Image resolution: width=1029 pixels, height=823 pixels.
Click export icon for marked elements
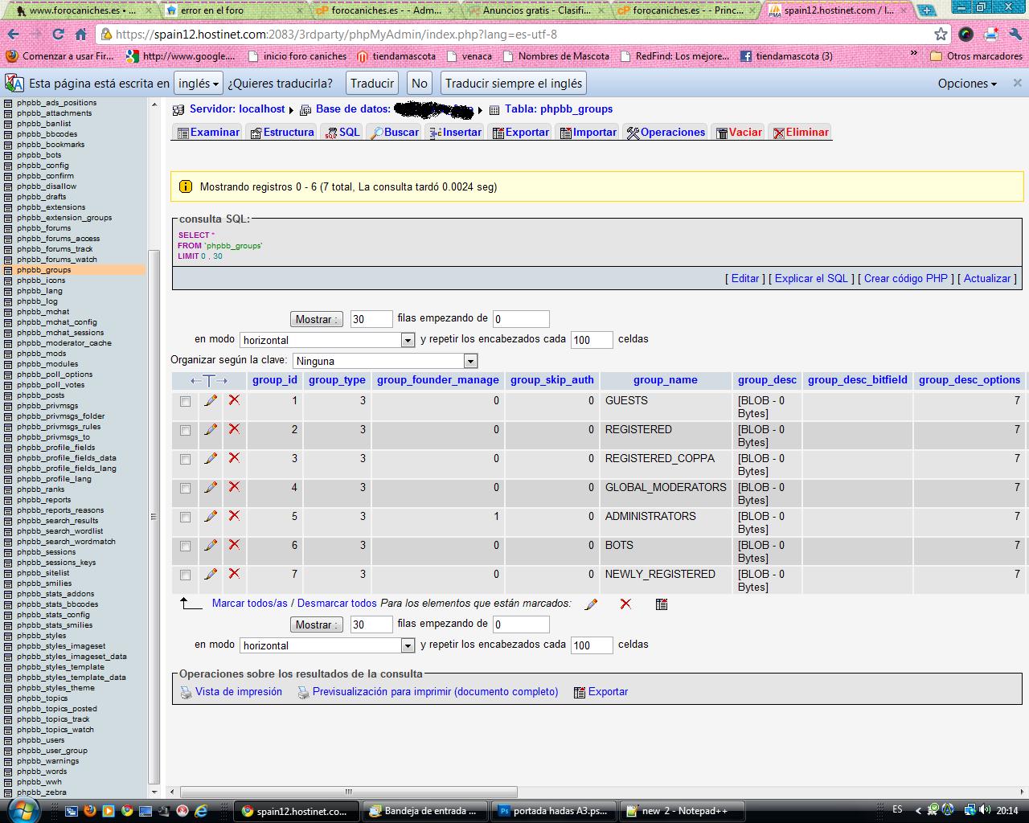point(662,604)
